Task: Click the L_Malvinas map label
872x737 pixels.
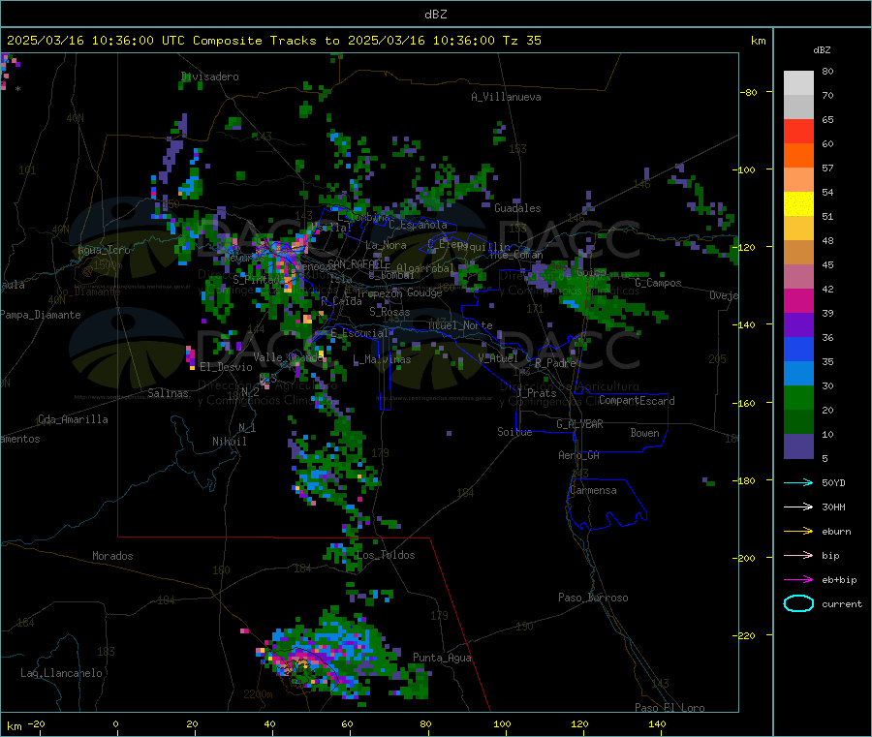Action: click(382, 359)
